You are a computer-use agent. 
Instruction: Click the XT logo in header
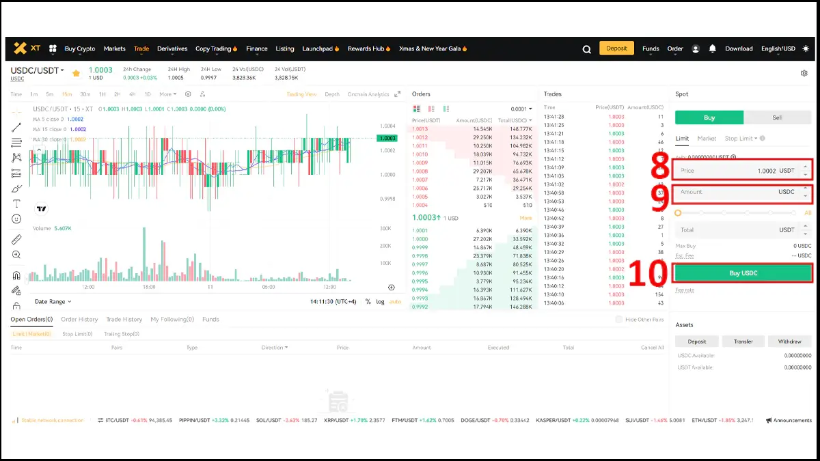tap(27, 48)
